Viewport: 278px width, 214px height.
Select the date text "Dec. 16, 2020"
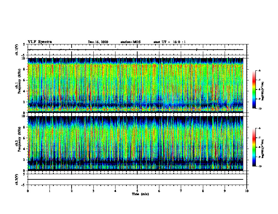[x=98, y=42]
